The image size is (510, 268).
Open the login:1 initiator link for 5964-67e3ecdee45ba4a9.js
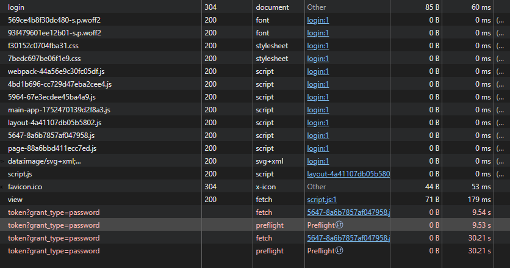(x=318, y=97)
